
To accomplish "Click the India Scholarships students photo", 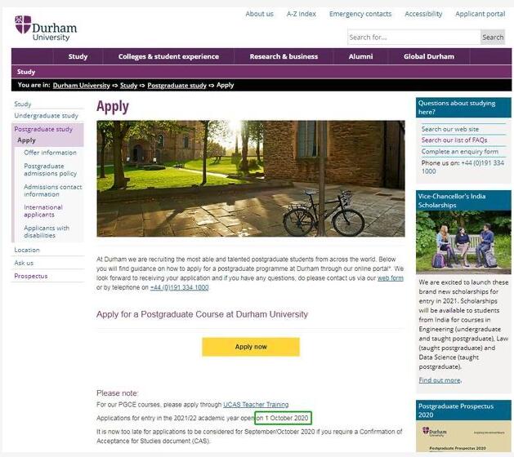I will pos(463,242).
